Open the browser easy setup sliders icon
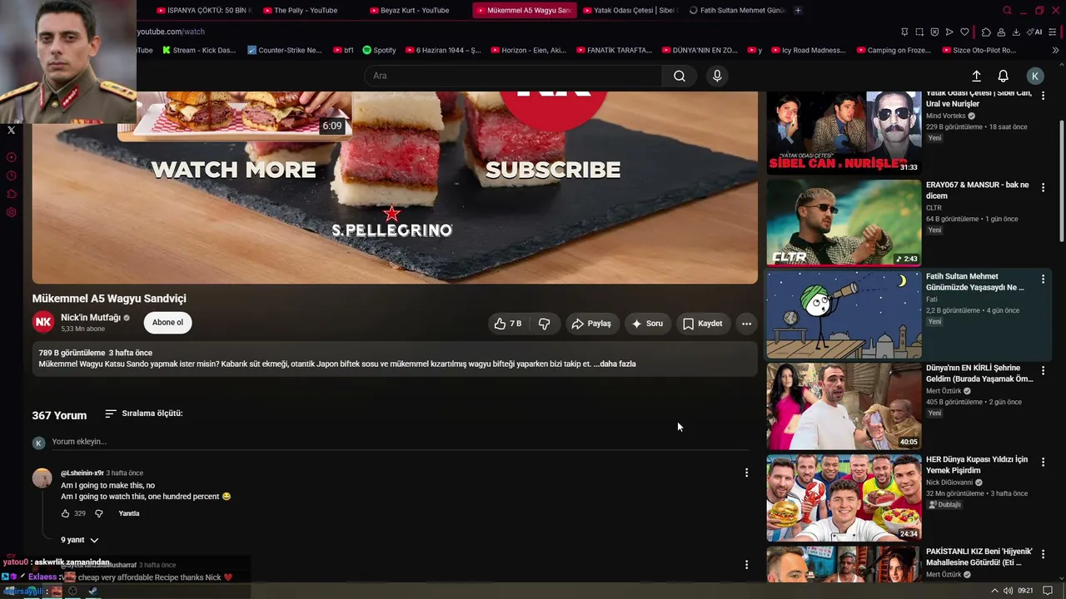The height and width of the screenshot is (599, 1066). pos(1054,32)
